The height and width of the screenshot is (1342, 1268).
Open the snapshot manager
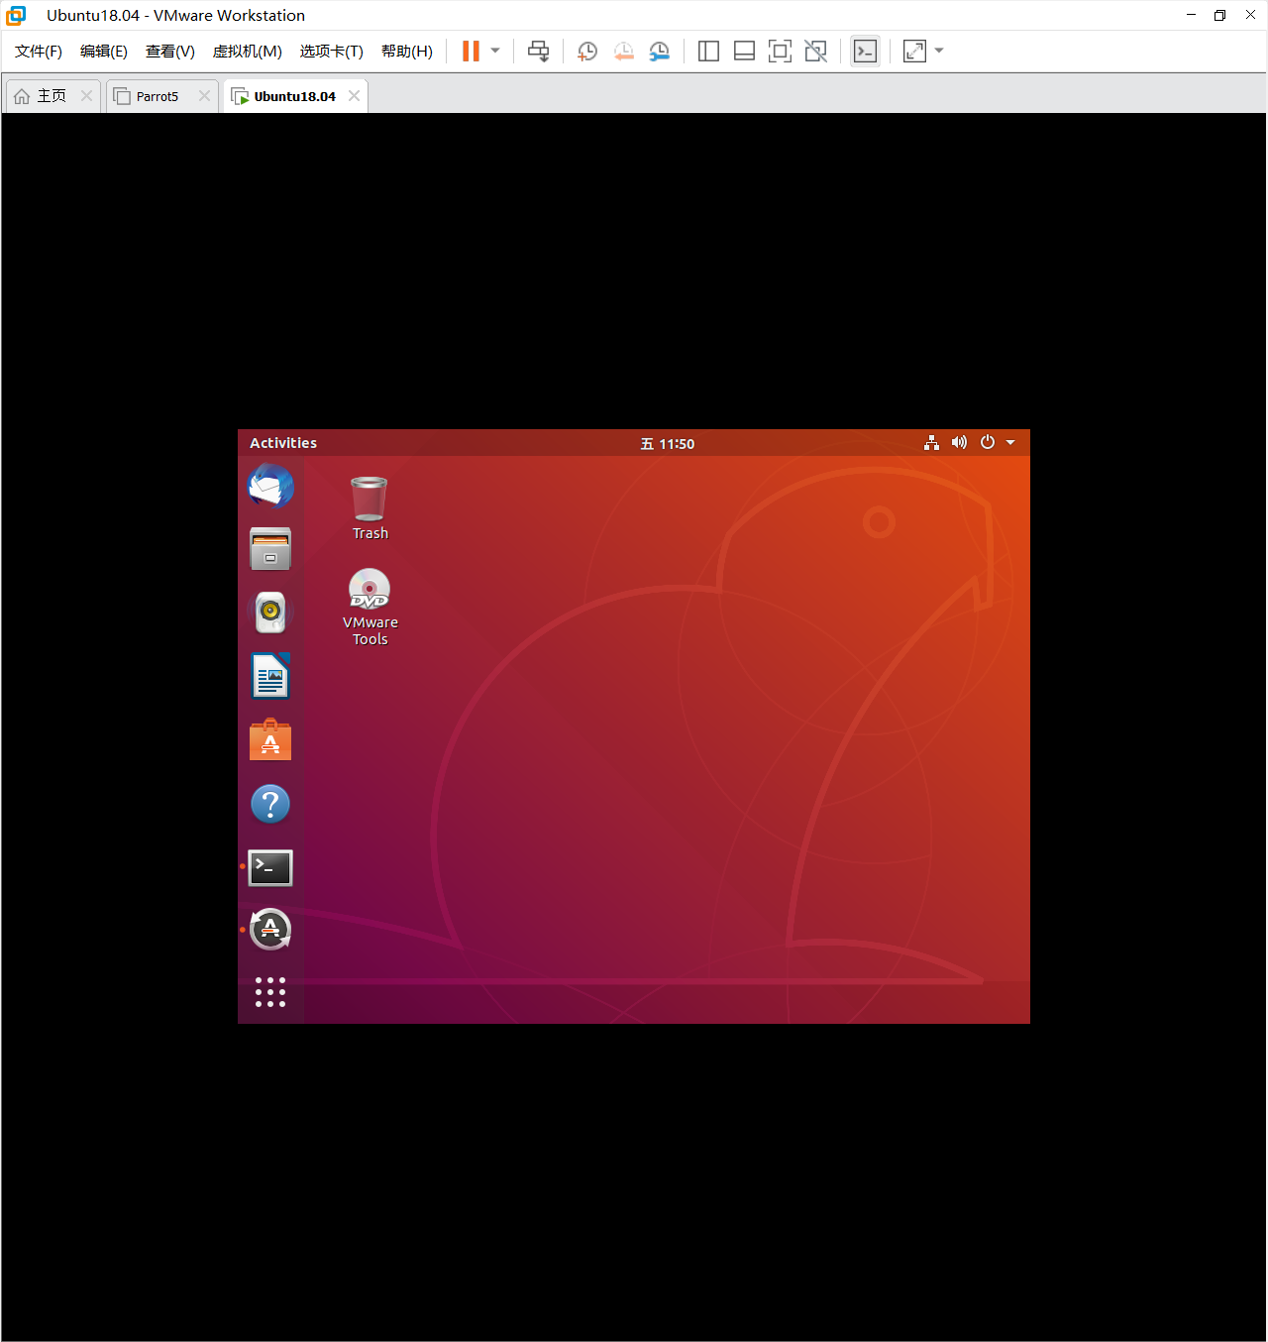tap(659, 52)
